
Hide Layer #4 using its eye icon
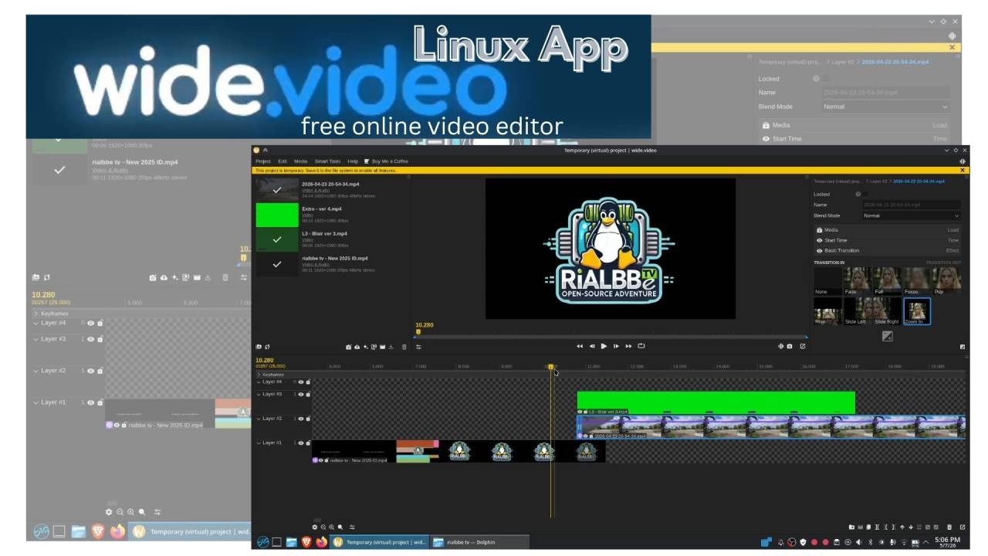301,381
